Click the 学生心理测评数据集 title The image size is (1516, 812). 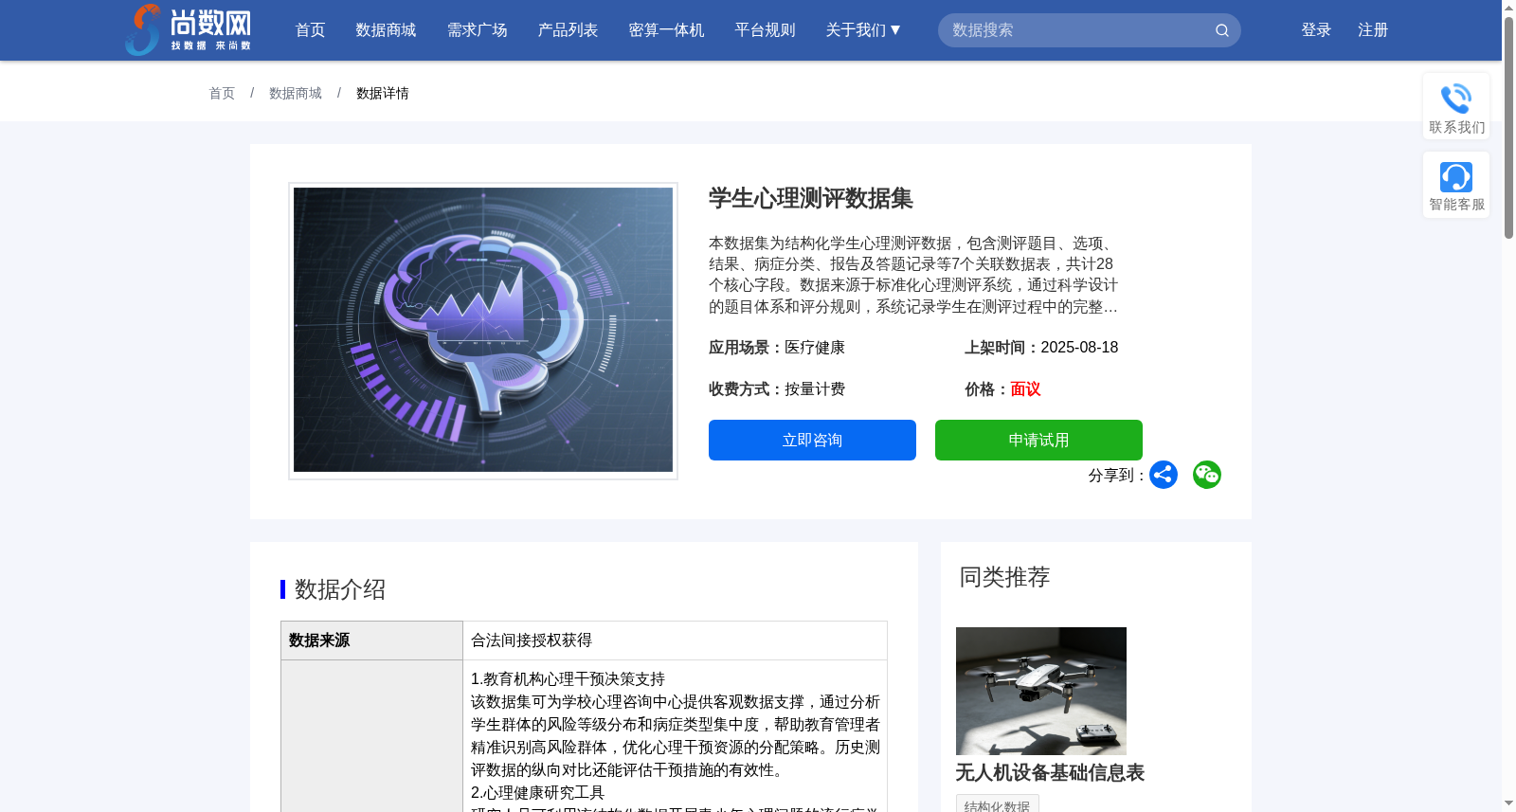[811, 198]
